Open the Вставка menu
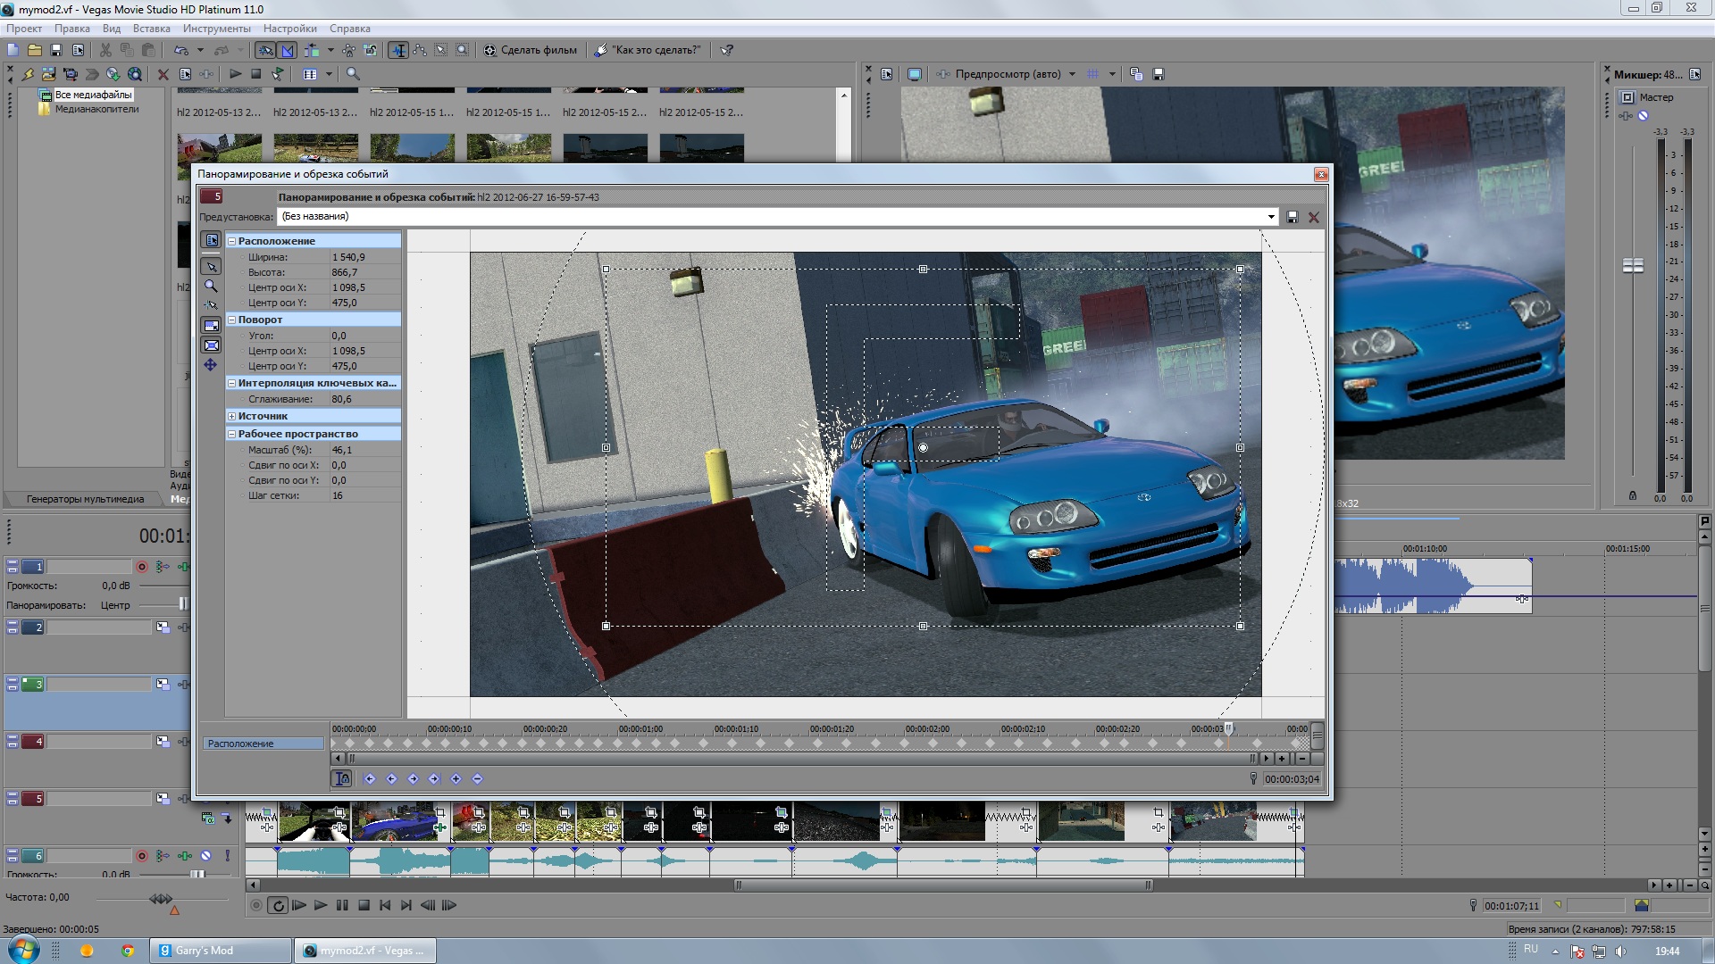1715x964 pixels. click(151, 29)
